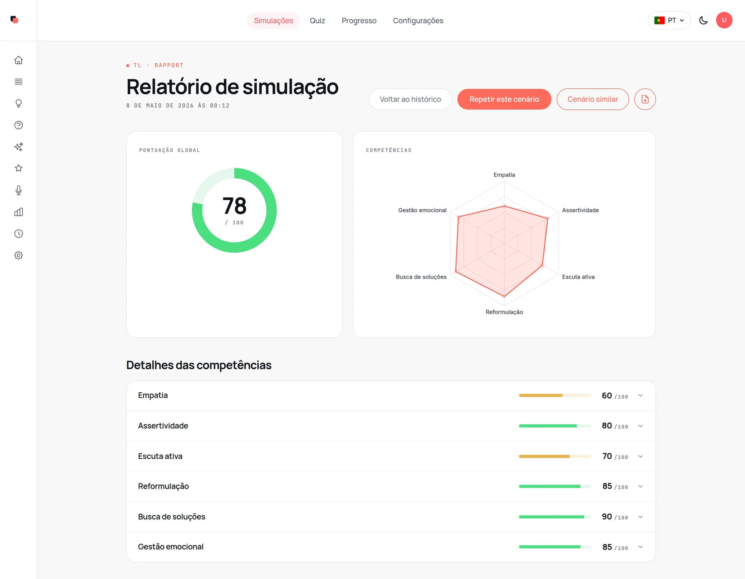Open the question mark help icon
745x579 pixels.
pos(18,125)
